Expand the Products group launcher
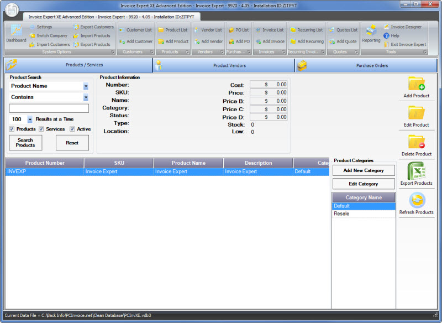The image size is (442, 323). click(x=187, y=52)
